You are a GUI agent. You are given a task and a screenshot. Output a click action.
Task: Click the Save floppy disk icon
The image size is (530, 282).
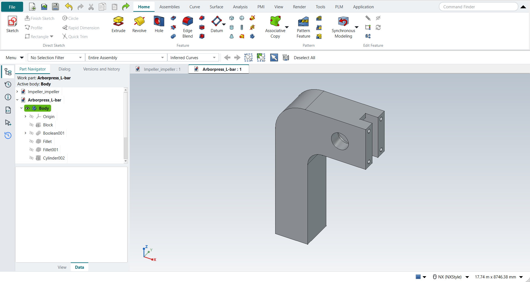click(x=55, y=7)
